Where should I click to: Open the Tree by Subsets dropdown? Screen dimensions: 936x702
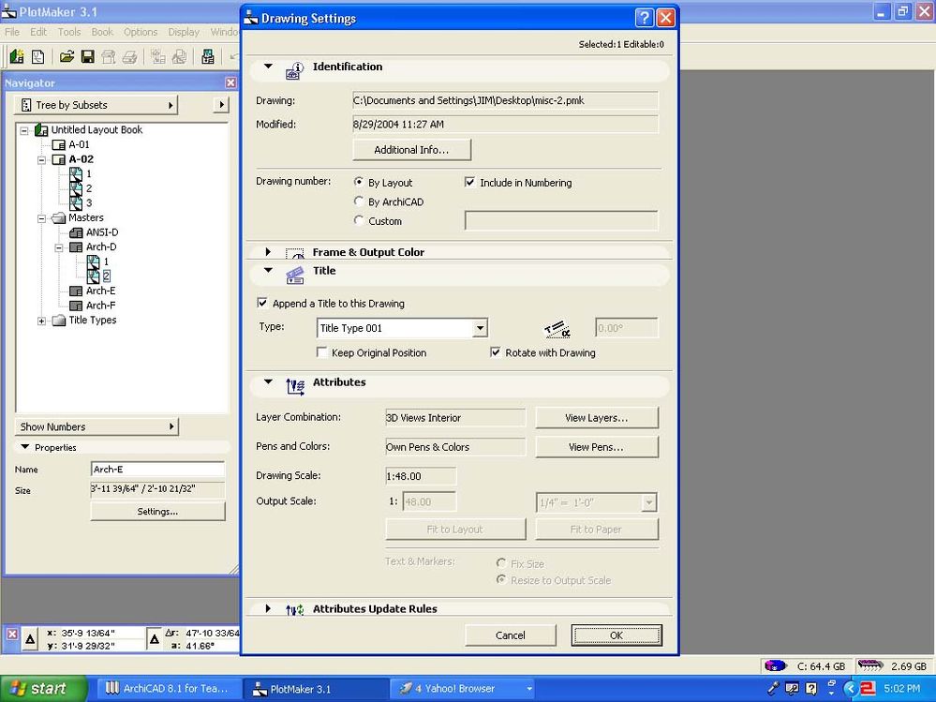click(x=97, y=105)
